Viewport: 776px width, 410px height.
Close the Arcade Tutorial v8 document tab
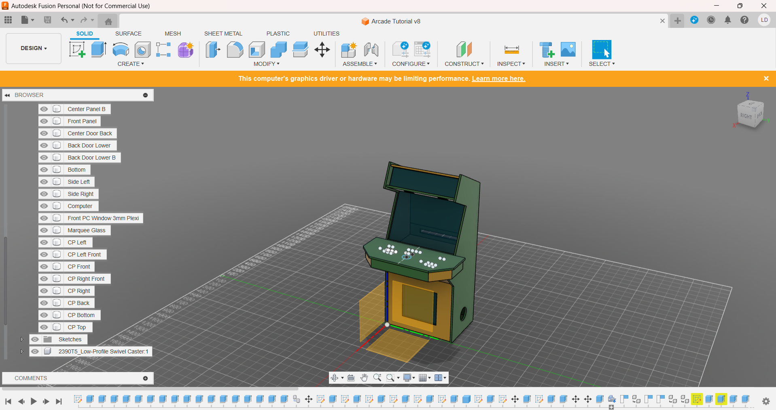coord(662,21)
